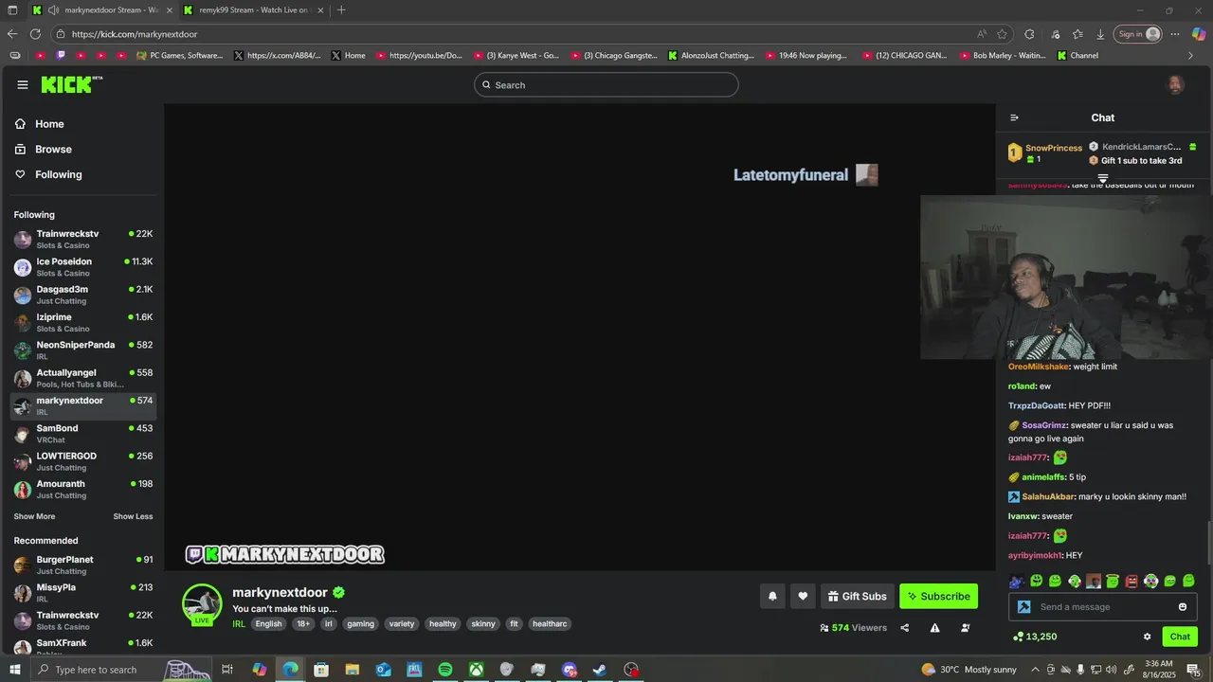
Task: Click the verified badge beside markynextdoor
Action: (x=338, y=592)
